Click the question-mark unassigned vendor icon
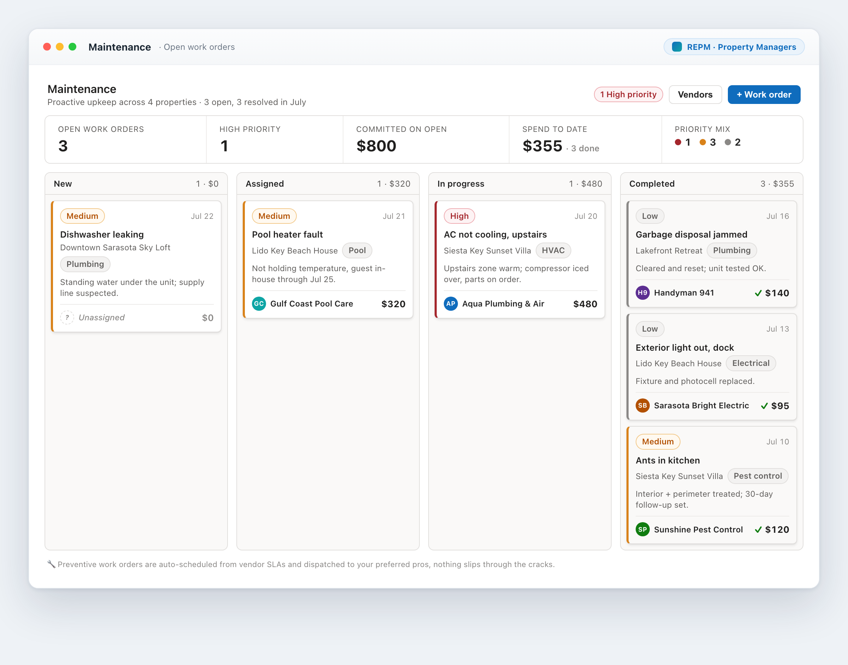This screenshot has height=665, width=848. pyautogui.click(x=67, y=318)
